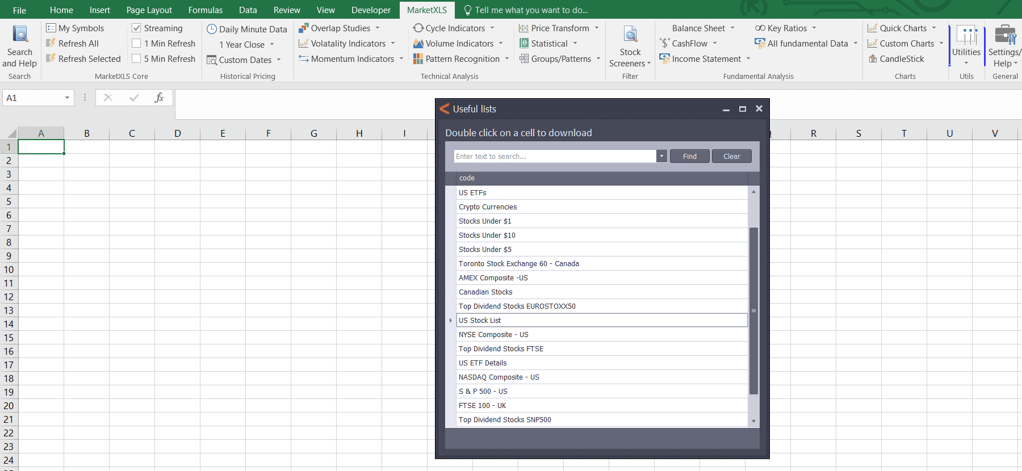The height and width of the screenshot is (471, 1022).
Task: Expand Statistical dropdown arrow
Action: pos(575,43)
